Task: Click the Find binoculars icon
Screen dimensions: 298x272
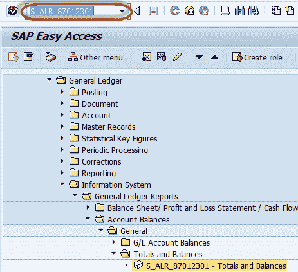Action: [239, 10]
